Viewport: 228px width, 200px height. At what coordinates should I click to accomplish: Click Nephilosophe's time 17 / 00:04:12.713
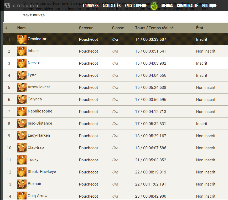[x=151, y=111]
